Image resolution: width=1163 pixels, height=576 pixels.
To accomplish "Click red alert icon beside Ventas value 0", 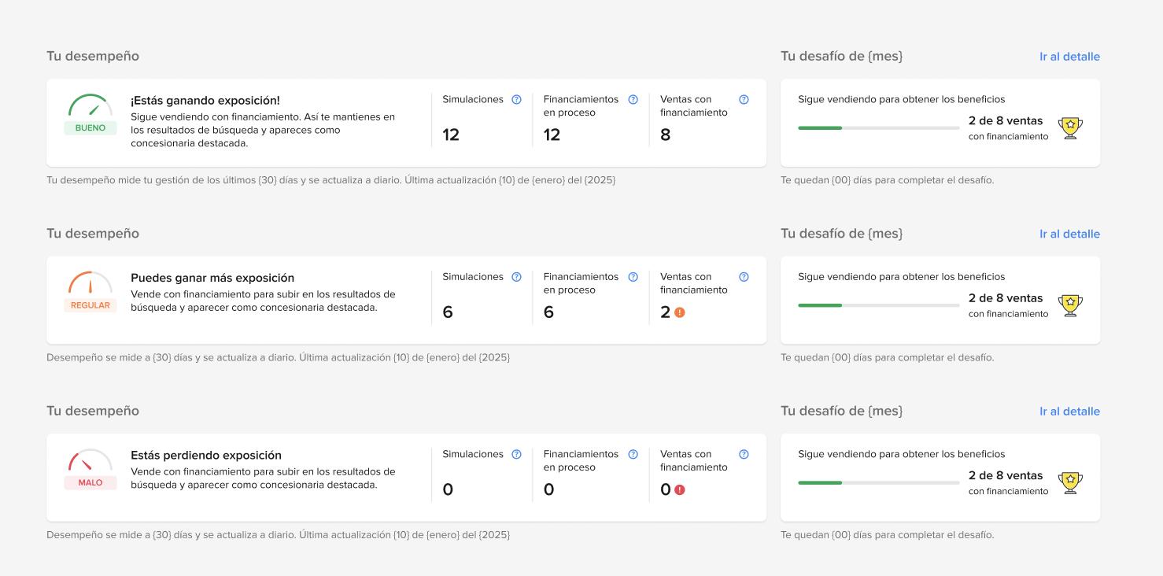I will [x=680, y=489].
